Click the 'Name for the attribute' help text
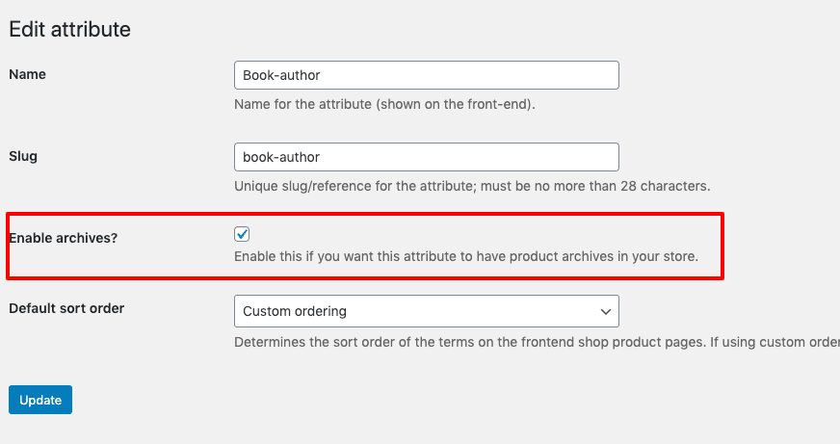This screenshot has width=840, height=444. [384, 104]
